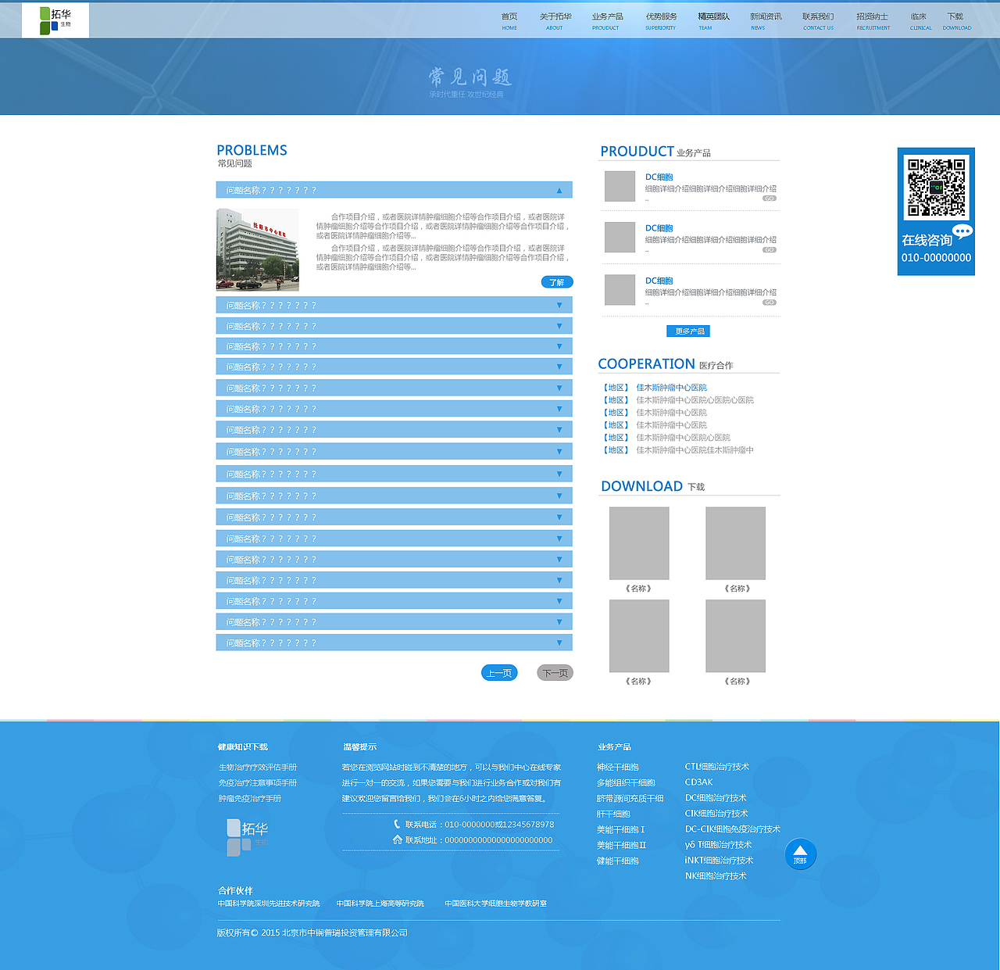The width and height of the screenshot is (1000, 970).
Task: Open 中国科学院上海高等研究院 partner link
Action: (380, 904)
